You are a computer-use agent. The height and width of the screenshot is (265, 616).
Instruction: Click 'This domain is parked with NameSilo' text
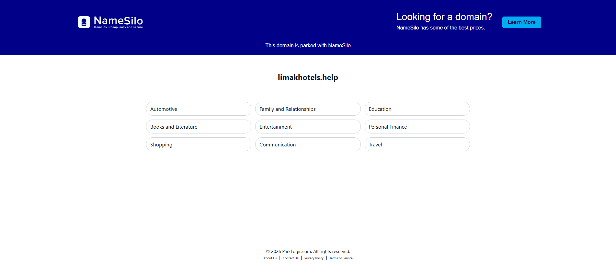308,46
